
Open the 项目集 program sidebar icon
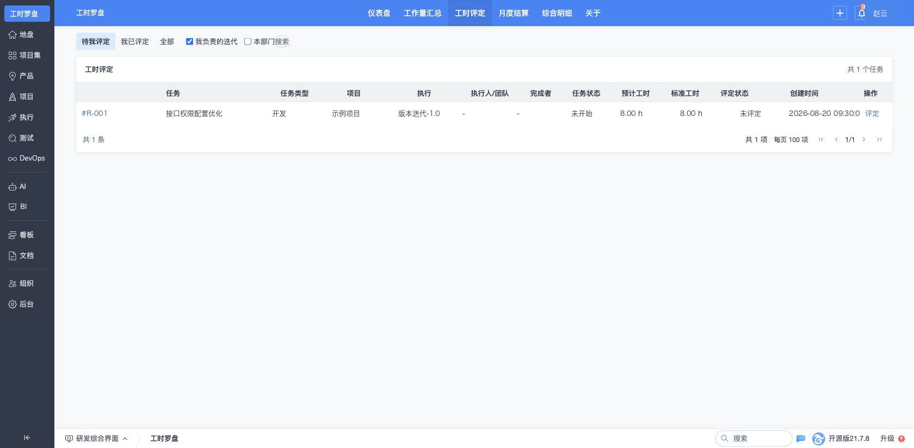[13, 56]
